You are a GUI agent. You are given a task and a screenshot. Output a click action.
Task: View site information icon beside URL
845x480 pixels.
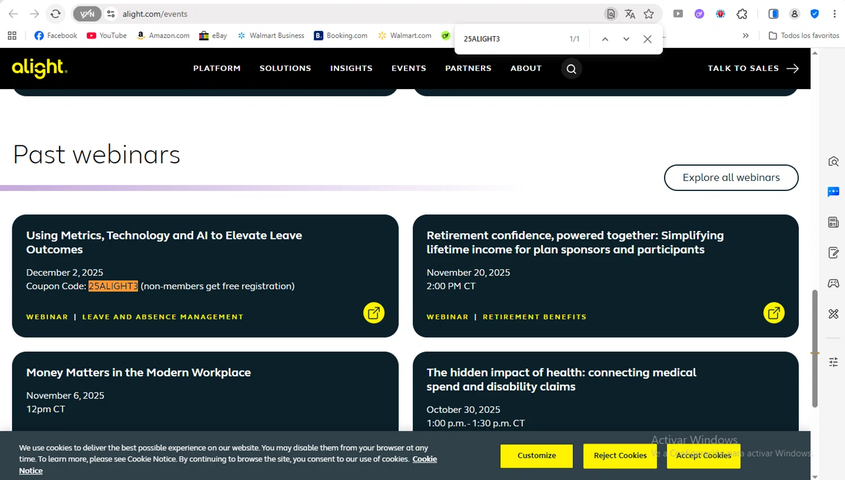[111, 14]
